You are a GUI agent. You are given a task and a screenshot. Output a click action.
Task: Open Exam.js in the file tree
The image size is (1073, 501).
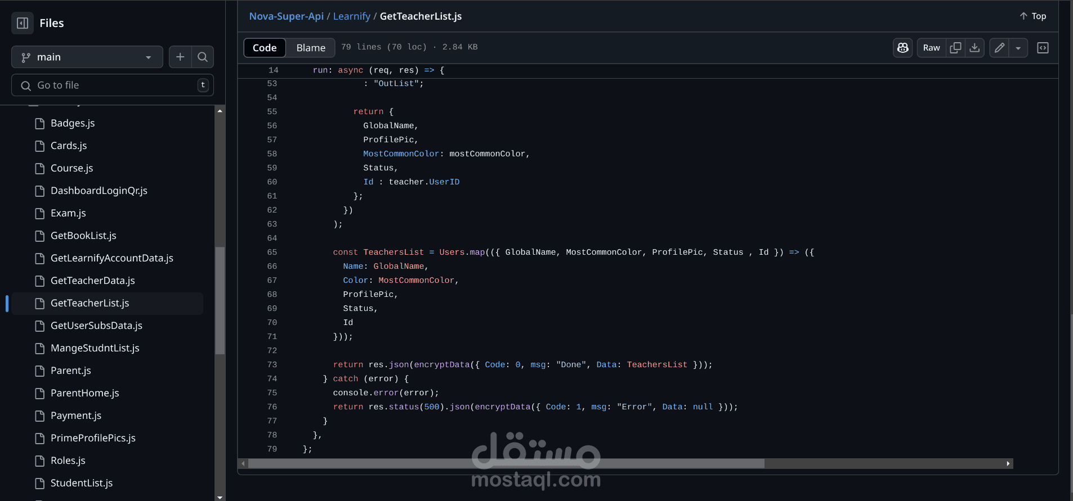(68, 213)
